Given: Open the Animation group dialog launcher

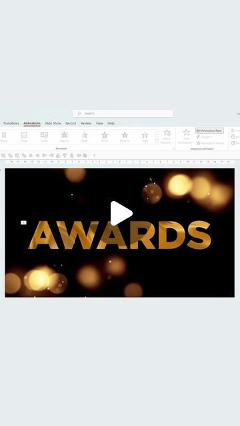Looking at the screenshot, I should 173,148.
